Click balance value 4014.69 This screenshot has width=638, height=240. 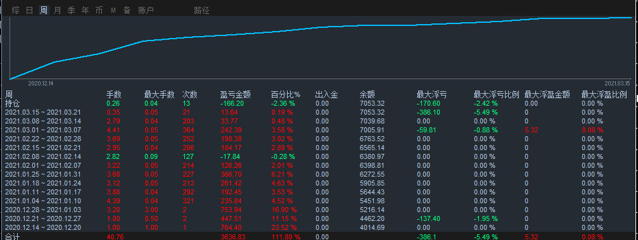coord(372,227)
